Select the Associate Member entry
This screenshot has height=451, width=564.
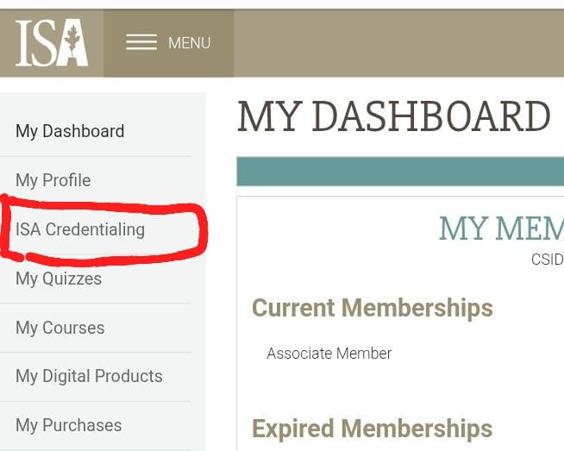pos(329,354)
